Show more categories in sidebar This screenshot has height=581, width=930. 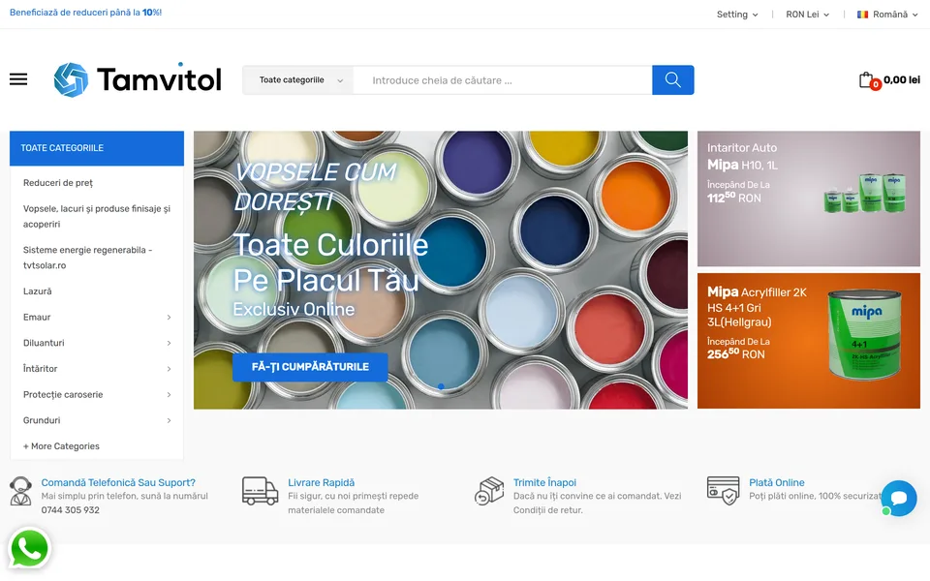(x=61, y=446)
